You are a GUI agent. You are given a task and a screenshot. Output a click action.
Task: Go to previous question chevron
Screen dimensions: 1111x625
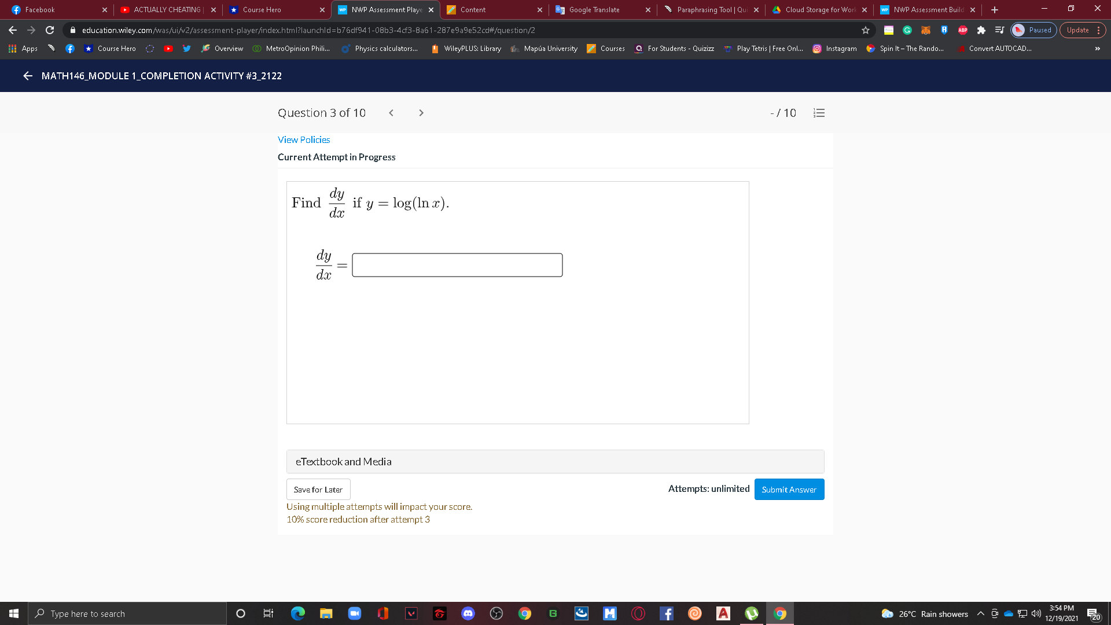391,113
